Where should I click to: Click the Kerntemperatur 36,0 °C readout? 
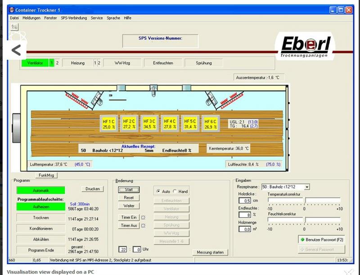point(229,149)
